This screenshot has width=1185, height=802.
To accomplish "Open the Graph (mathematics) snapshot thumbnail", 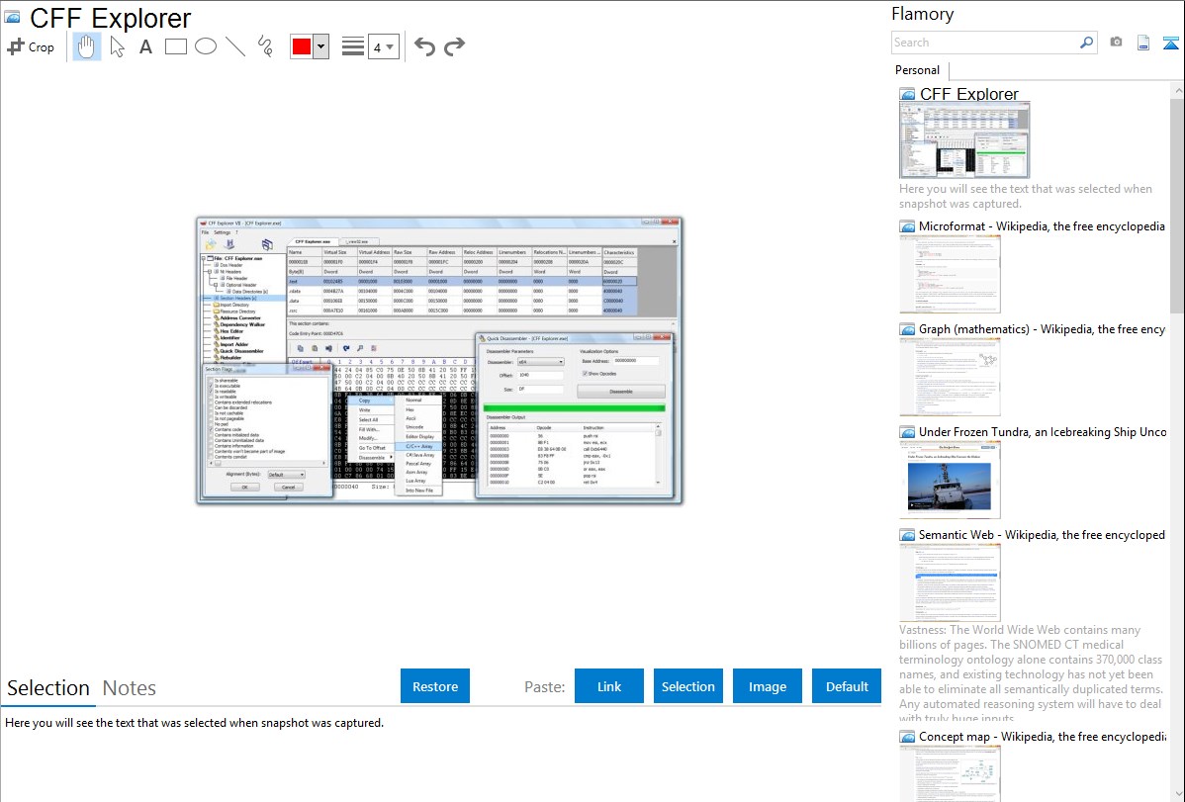I will (950, 377).
